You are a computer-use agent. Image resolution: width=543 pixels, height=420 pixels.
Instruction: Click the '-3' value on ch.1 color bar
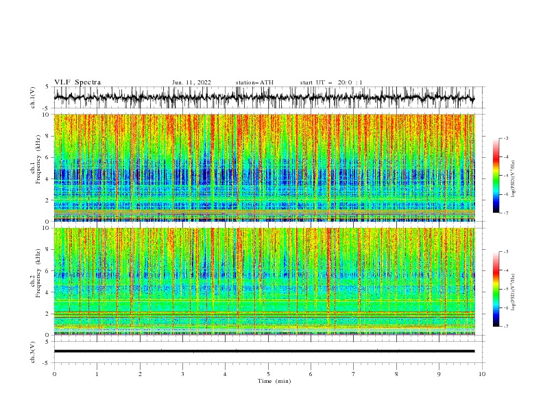pyautogui.click(x=506, y=138)
